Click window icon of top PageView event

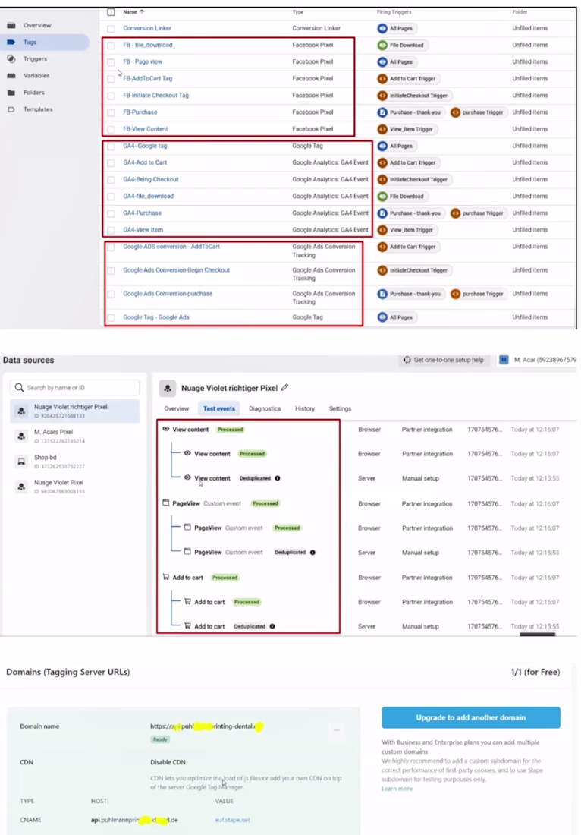tap(165, 503)
